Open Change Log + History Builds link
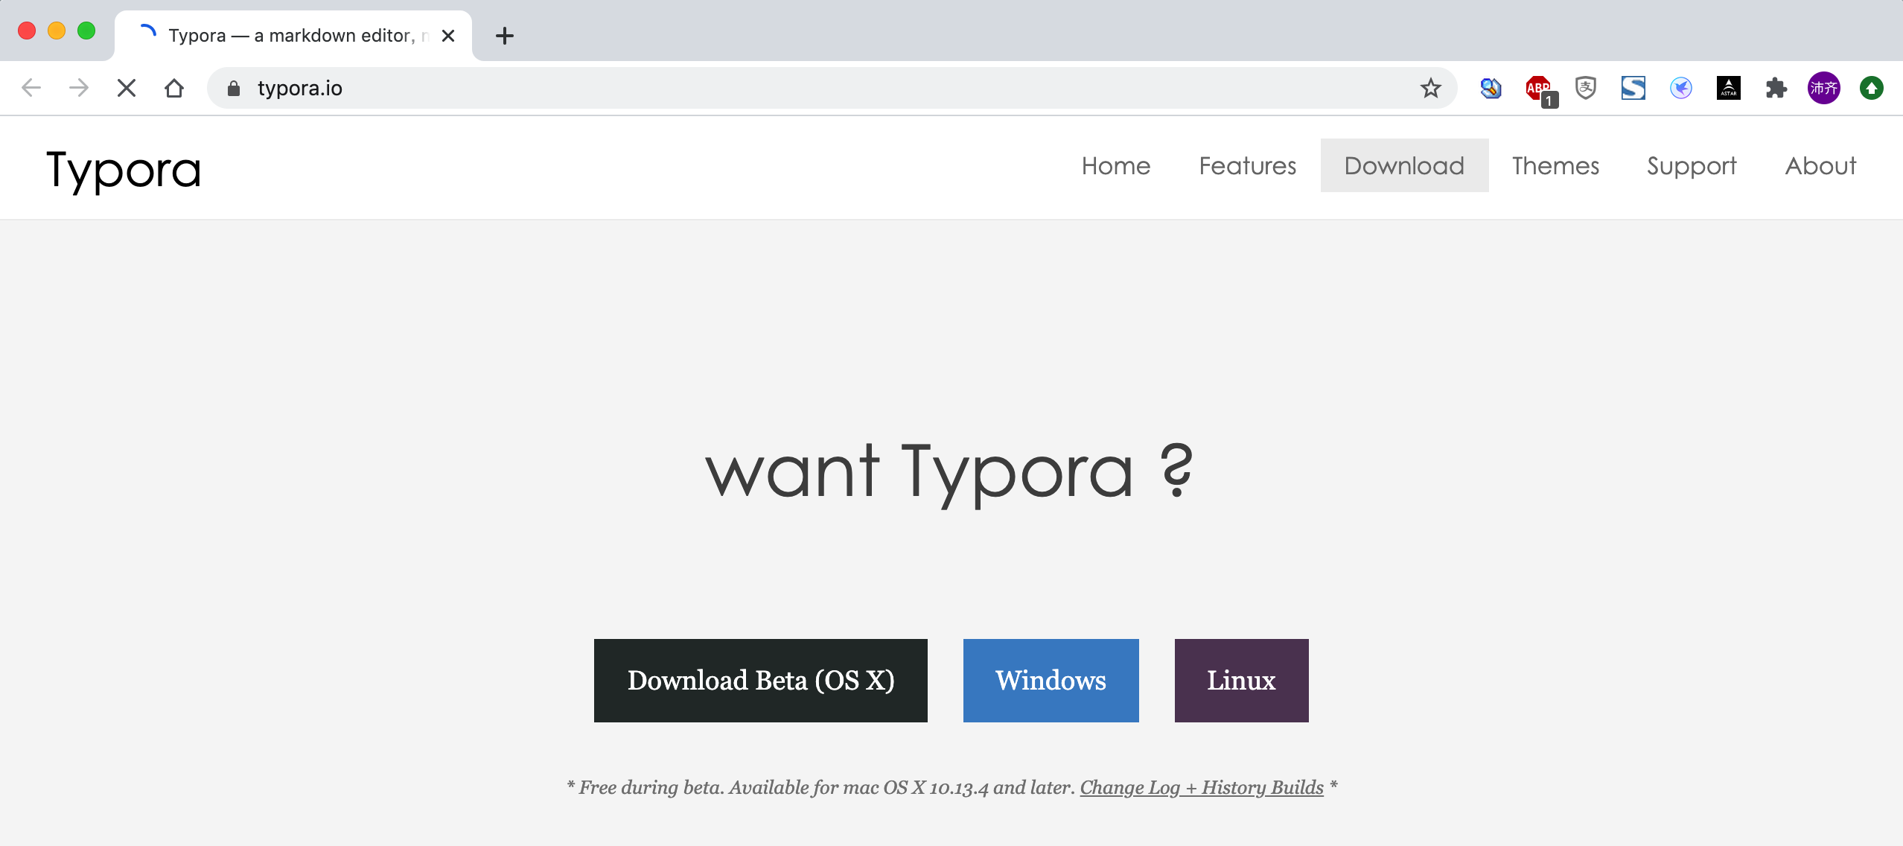 (x=1202, y=787)
